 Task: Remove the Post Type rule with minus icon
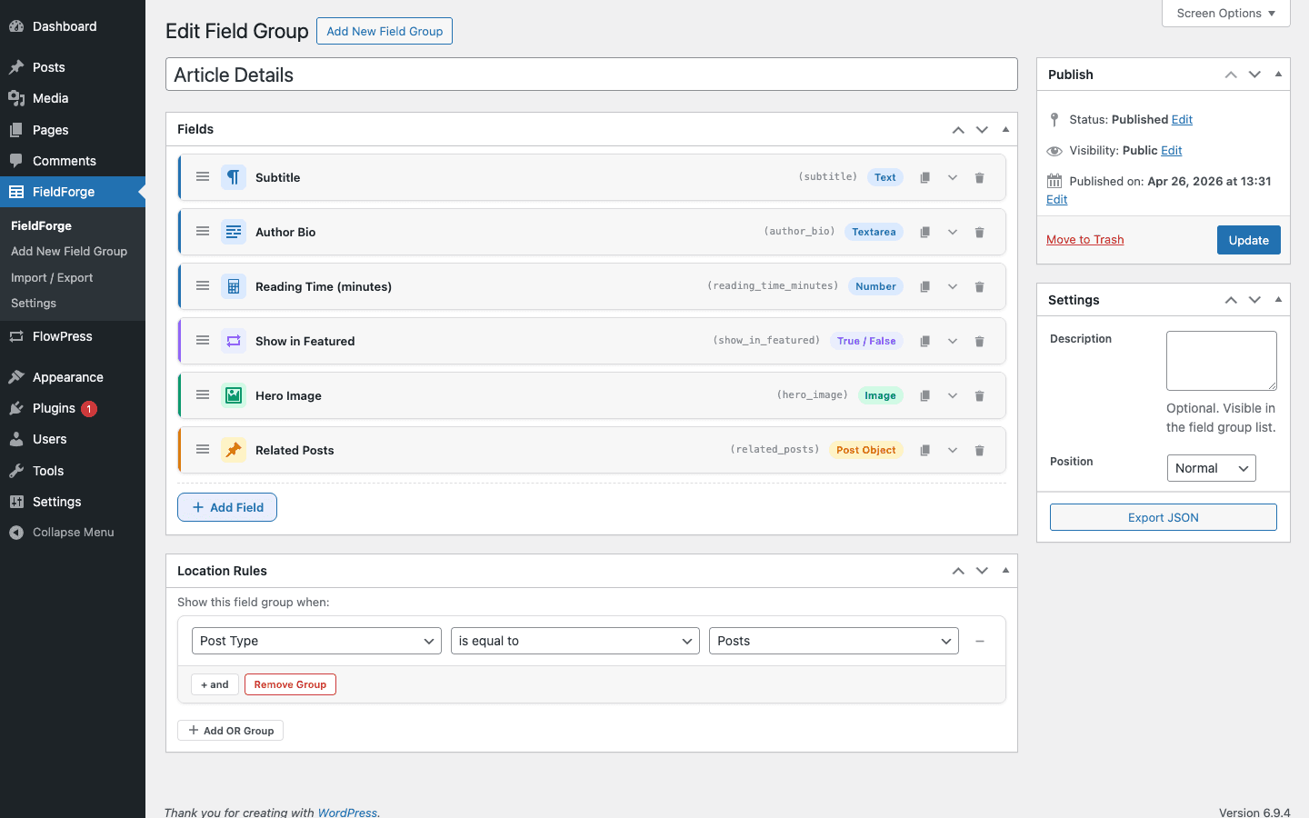(980, 641)
